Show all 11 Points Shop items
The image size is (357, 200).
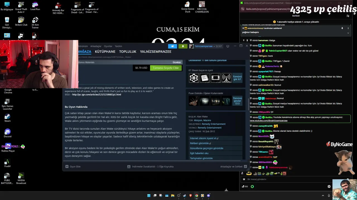(237, 101)
